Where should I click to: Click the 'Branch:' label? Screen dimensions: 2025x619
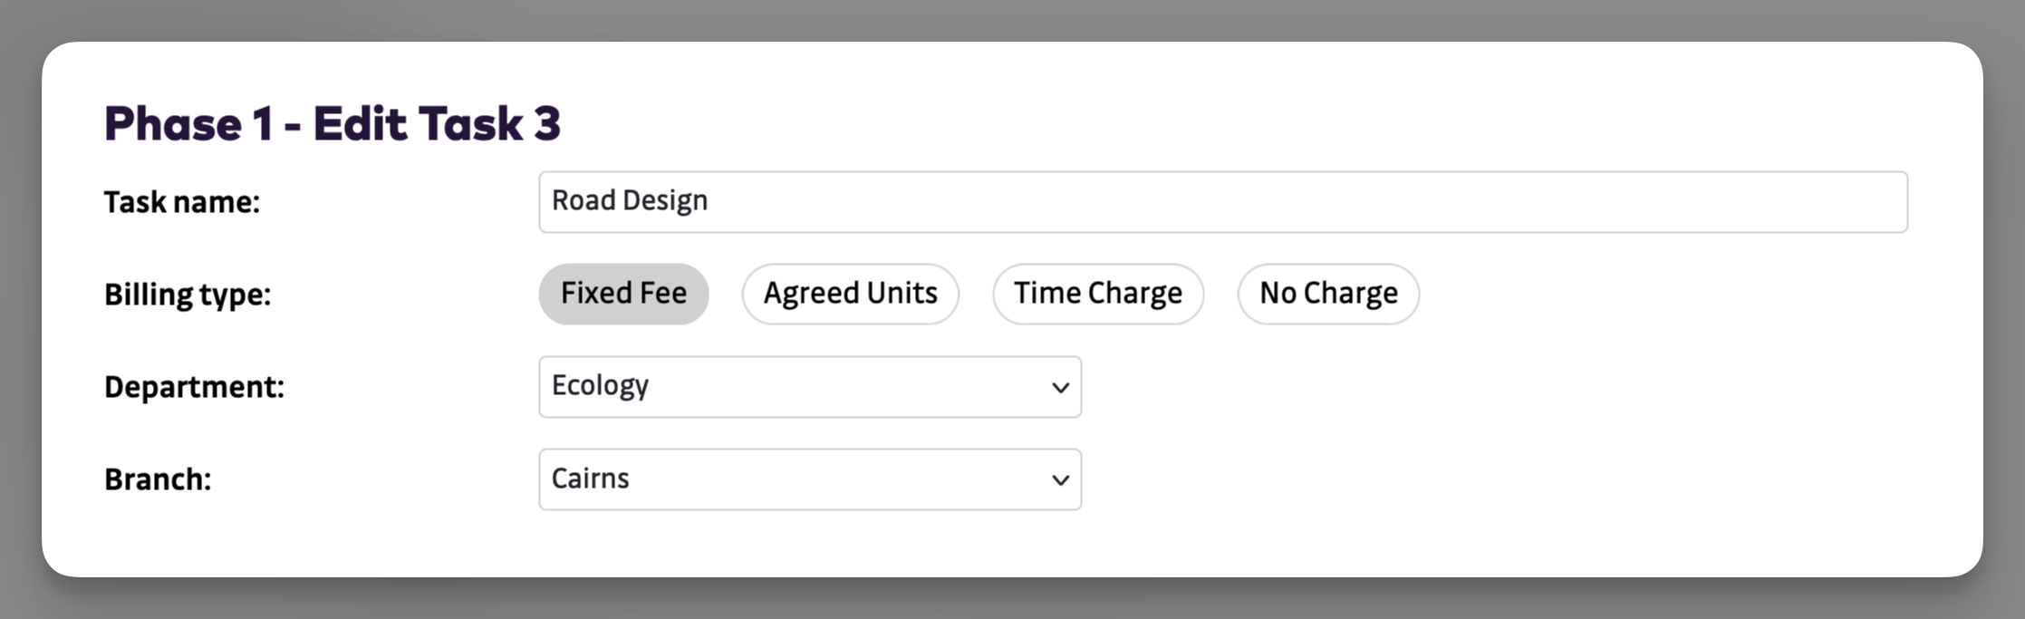pyautogui.click(x=158, y=479)
